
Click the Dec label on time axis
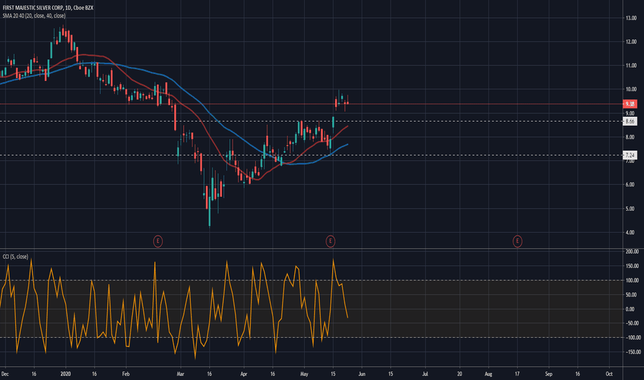coord(5,374)
